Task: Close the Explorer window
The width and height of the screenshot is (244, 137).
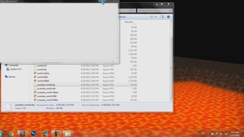Action: tap(169, 4)
